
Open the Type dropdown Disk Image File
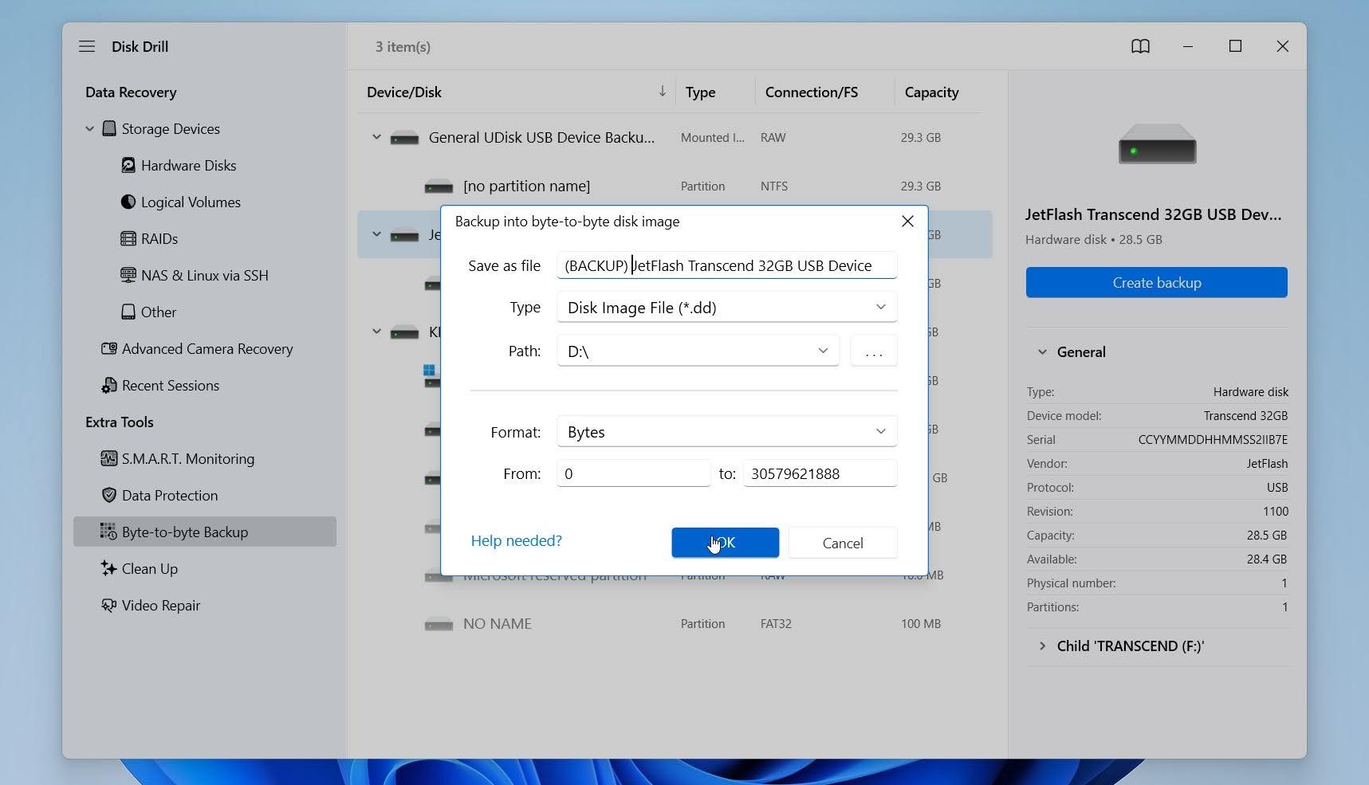[x=726, y=308]
